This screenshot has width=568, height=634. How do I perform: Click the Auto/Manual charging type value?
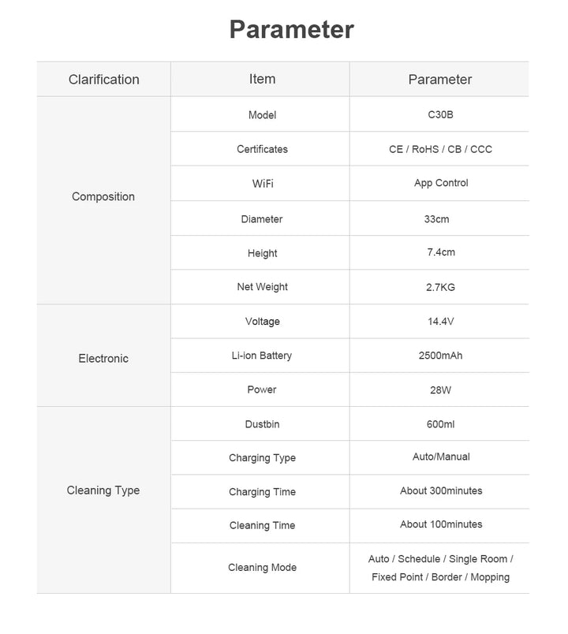tap(440, 457)
